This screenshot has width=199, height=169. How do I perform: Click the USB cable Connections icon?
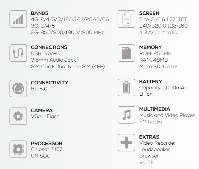tap(18, 53)
